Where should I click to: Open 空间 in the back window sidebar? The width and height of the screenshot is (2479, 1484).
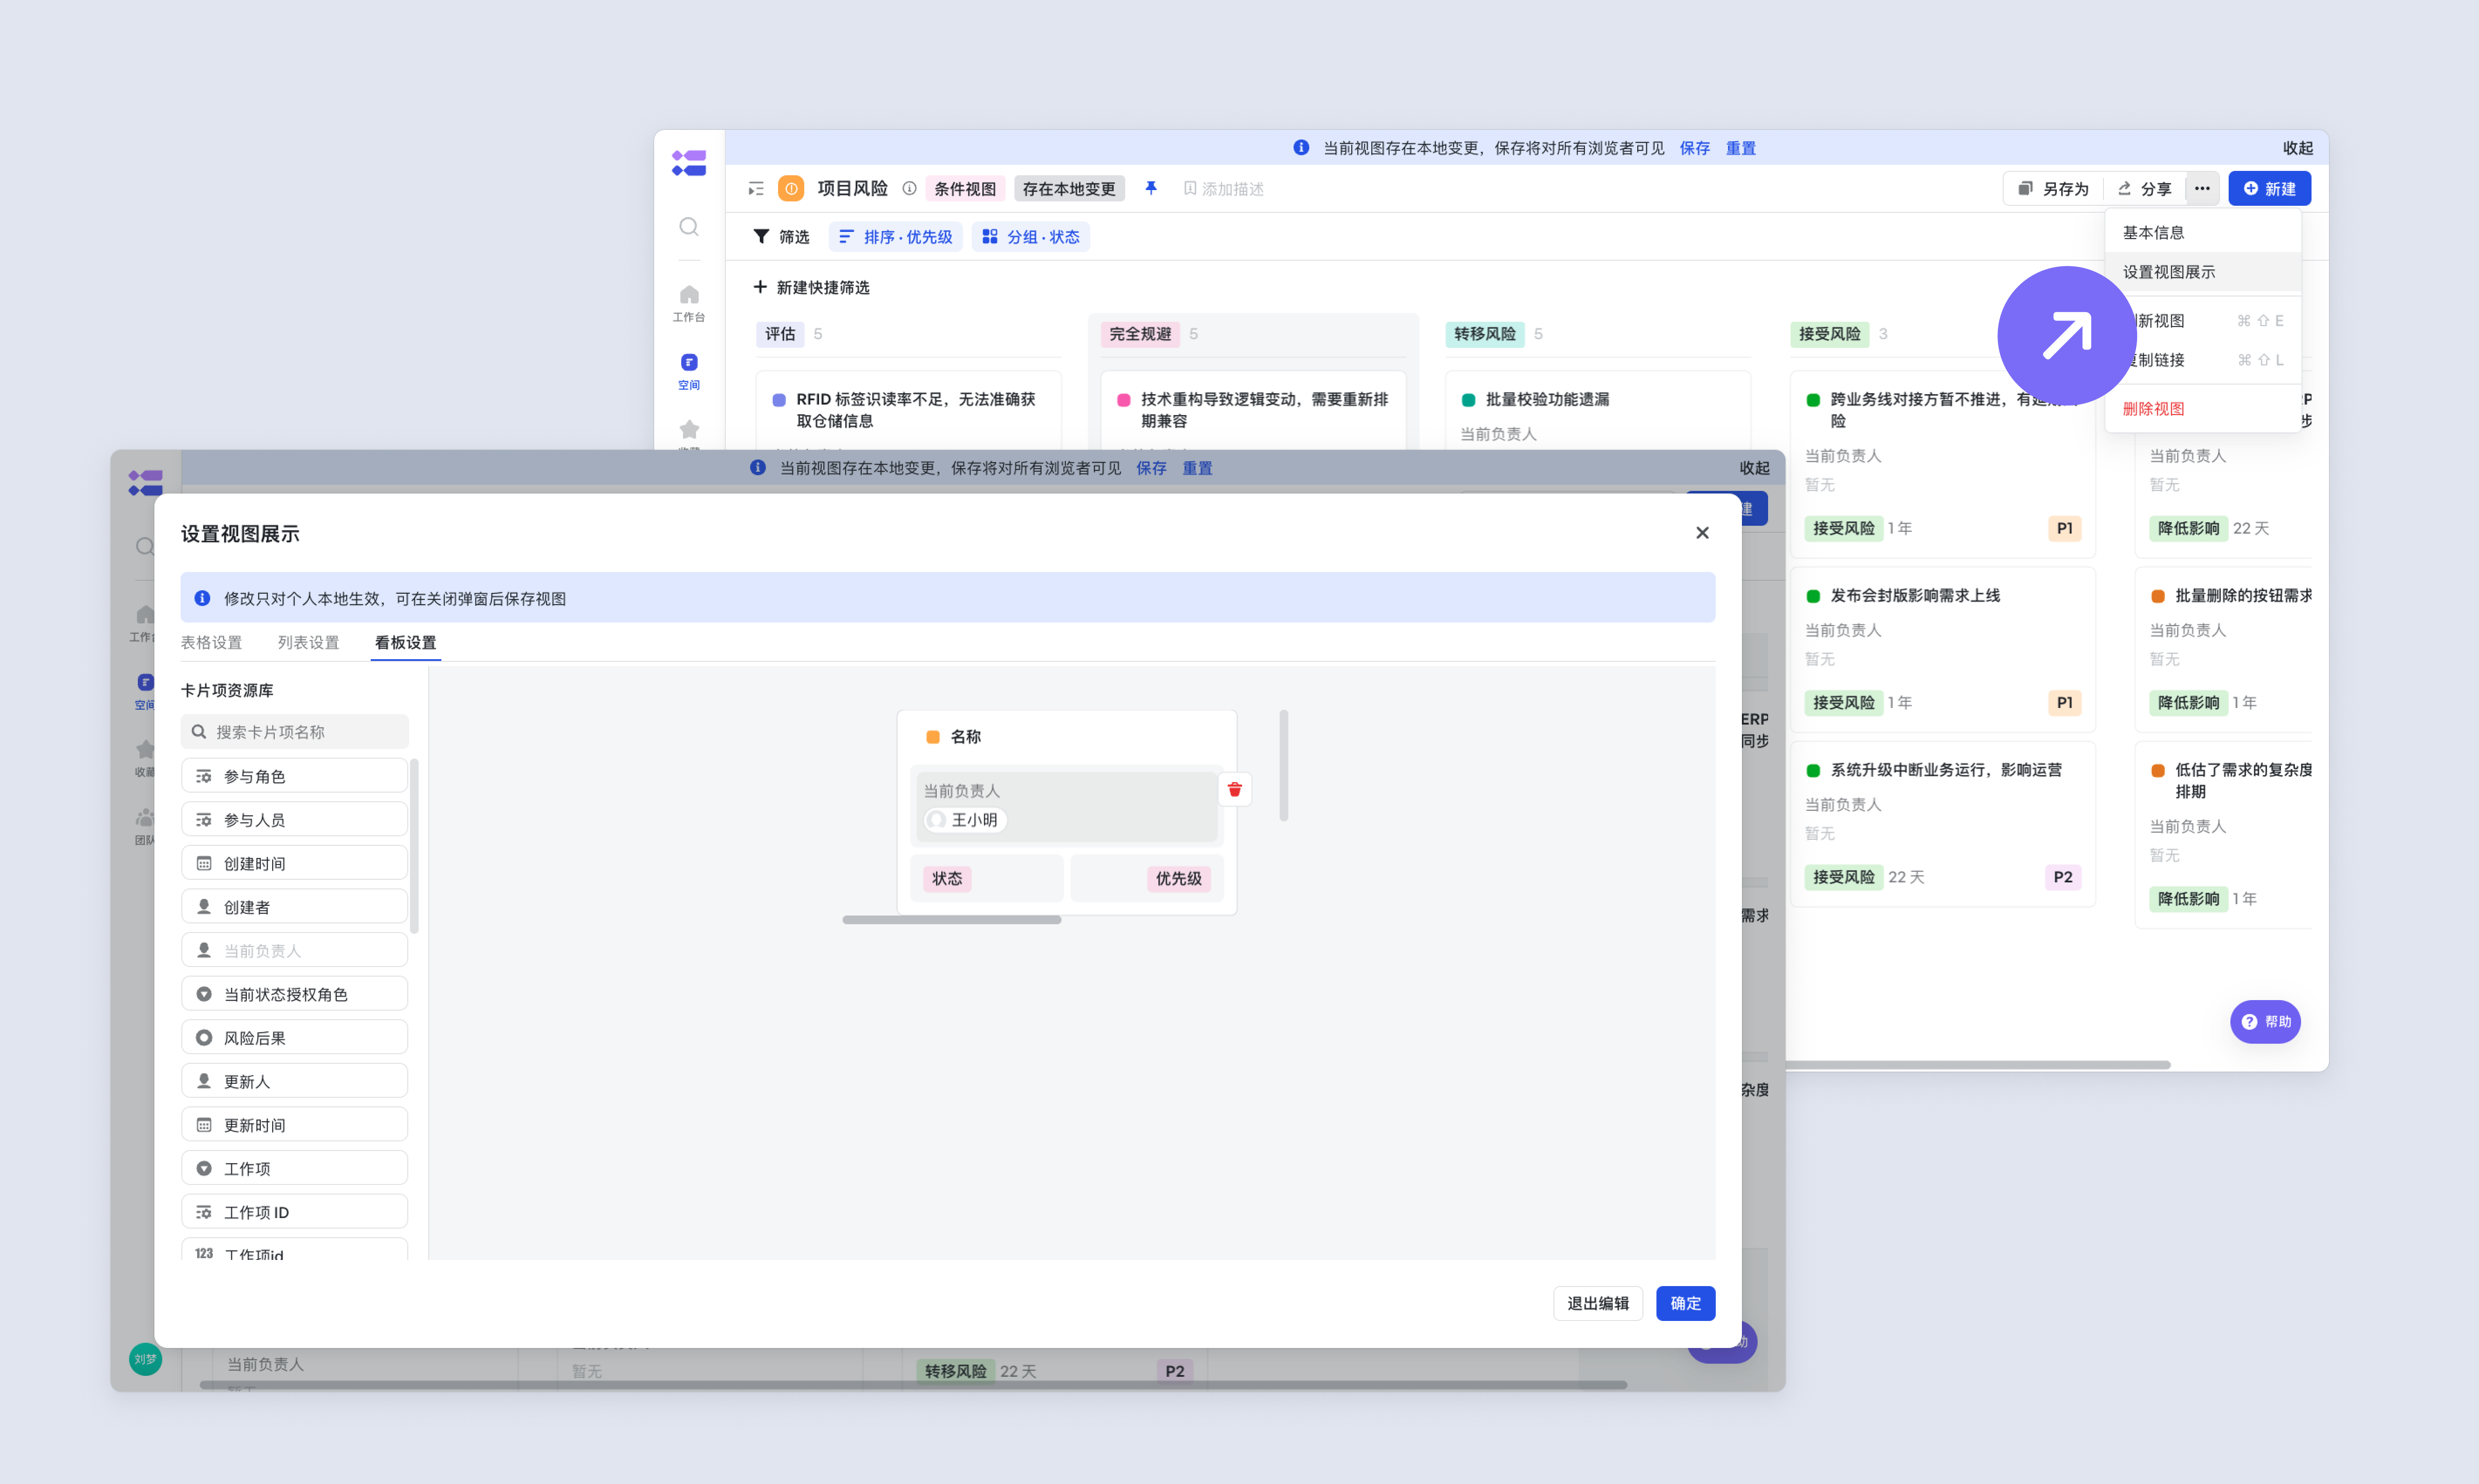(689, 371)
